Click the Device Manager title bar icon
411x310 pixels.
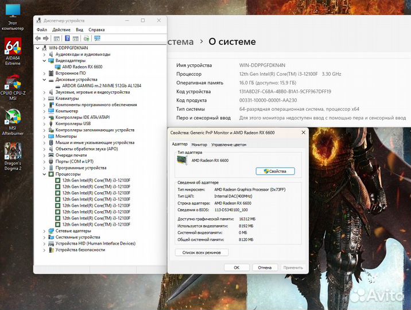39,21
